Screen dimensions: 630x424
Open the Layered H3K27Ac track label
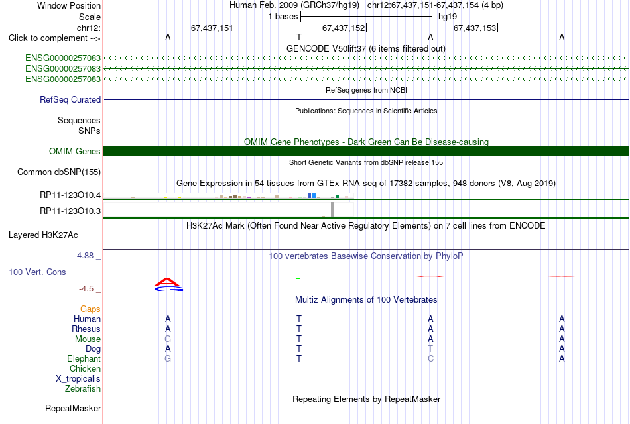43,235
